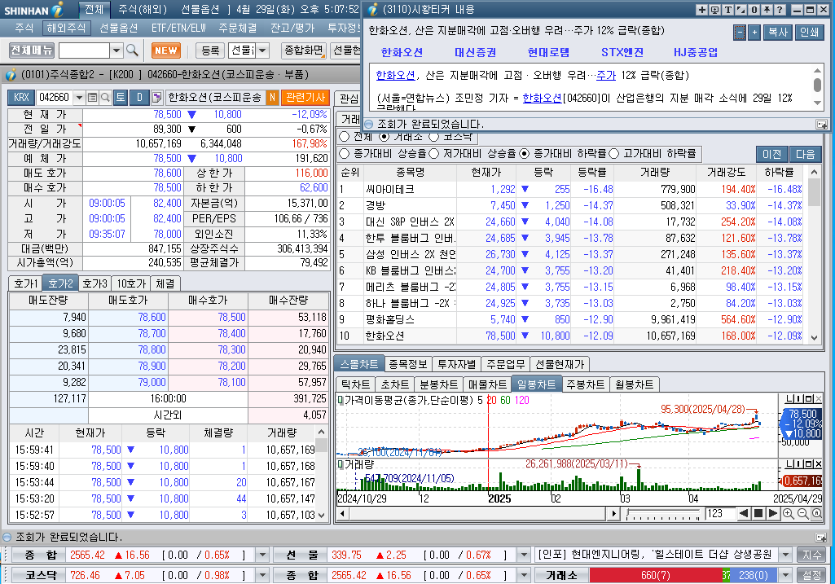
Task: Zoom out on the daily chart
Action: click(802, 514)
